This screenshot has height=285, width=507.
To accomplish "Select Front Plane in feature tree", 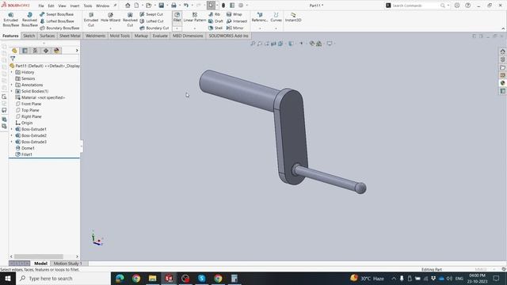I will 29,104.
